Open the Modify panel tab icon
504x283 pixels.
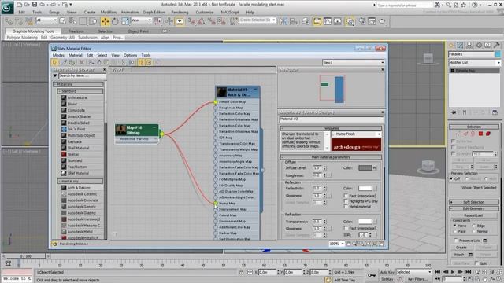click(x=460, y=46)
